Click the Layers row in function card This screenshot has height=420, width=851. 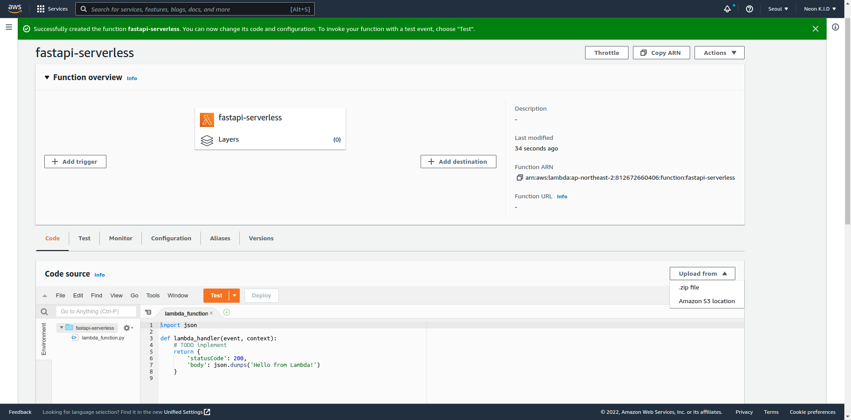pos(270,139)
